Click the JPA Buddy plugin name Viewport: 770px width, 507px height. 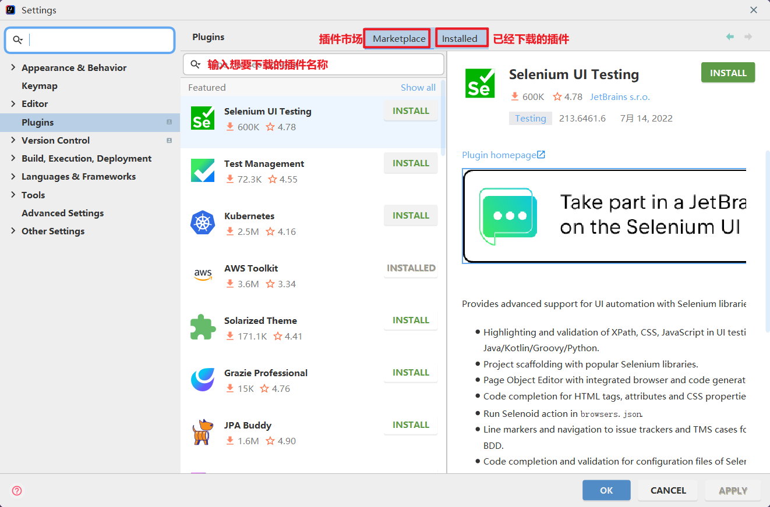248,425
